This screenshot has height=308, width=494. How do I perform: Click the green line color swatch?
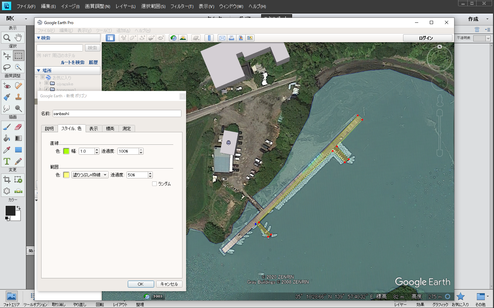click(66, 151)
